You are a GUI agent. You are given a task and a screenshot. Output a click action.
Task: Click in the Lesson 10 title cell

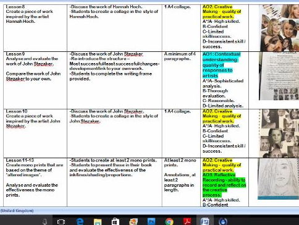[35, 134]
